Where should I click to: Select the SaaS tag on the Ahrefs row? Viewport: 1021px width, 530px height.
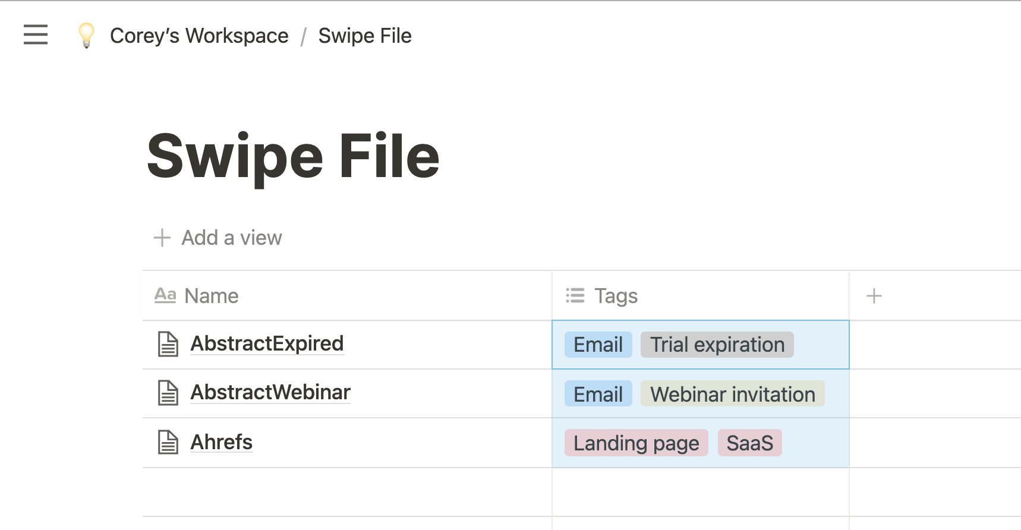750,443
